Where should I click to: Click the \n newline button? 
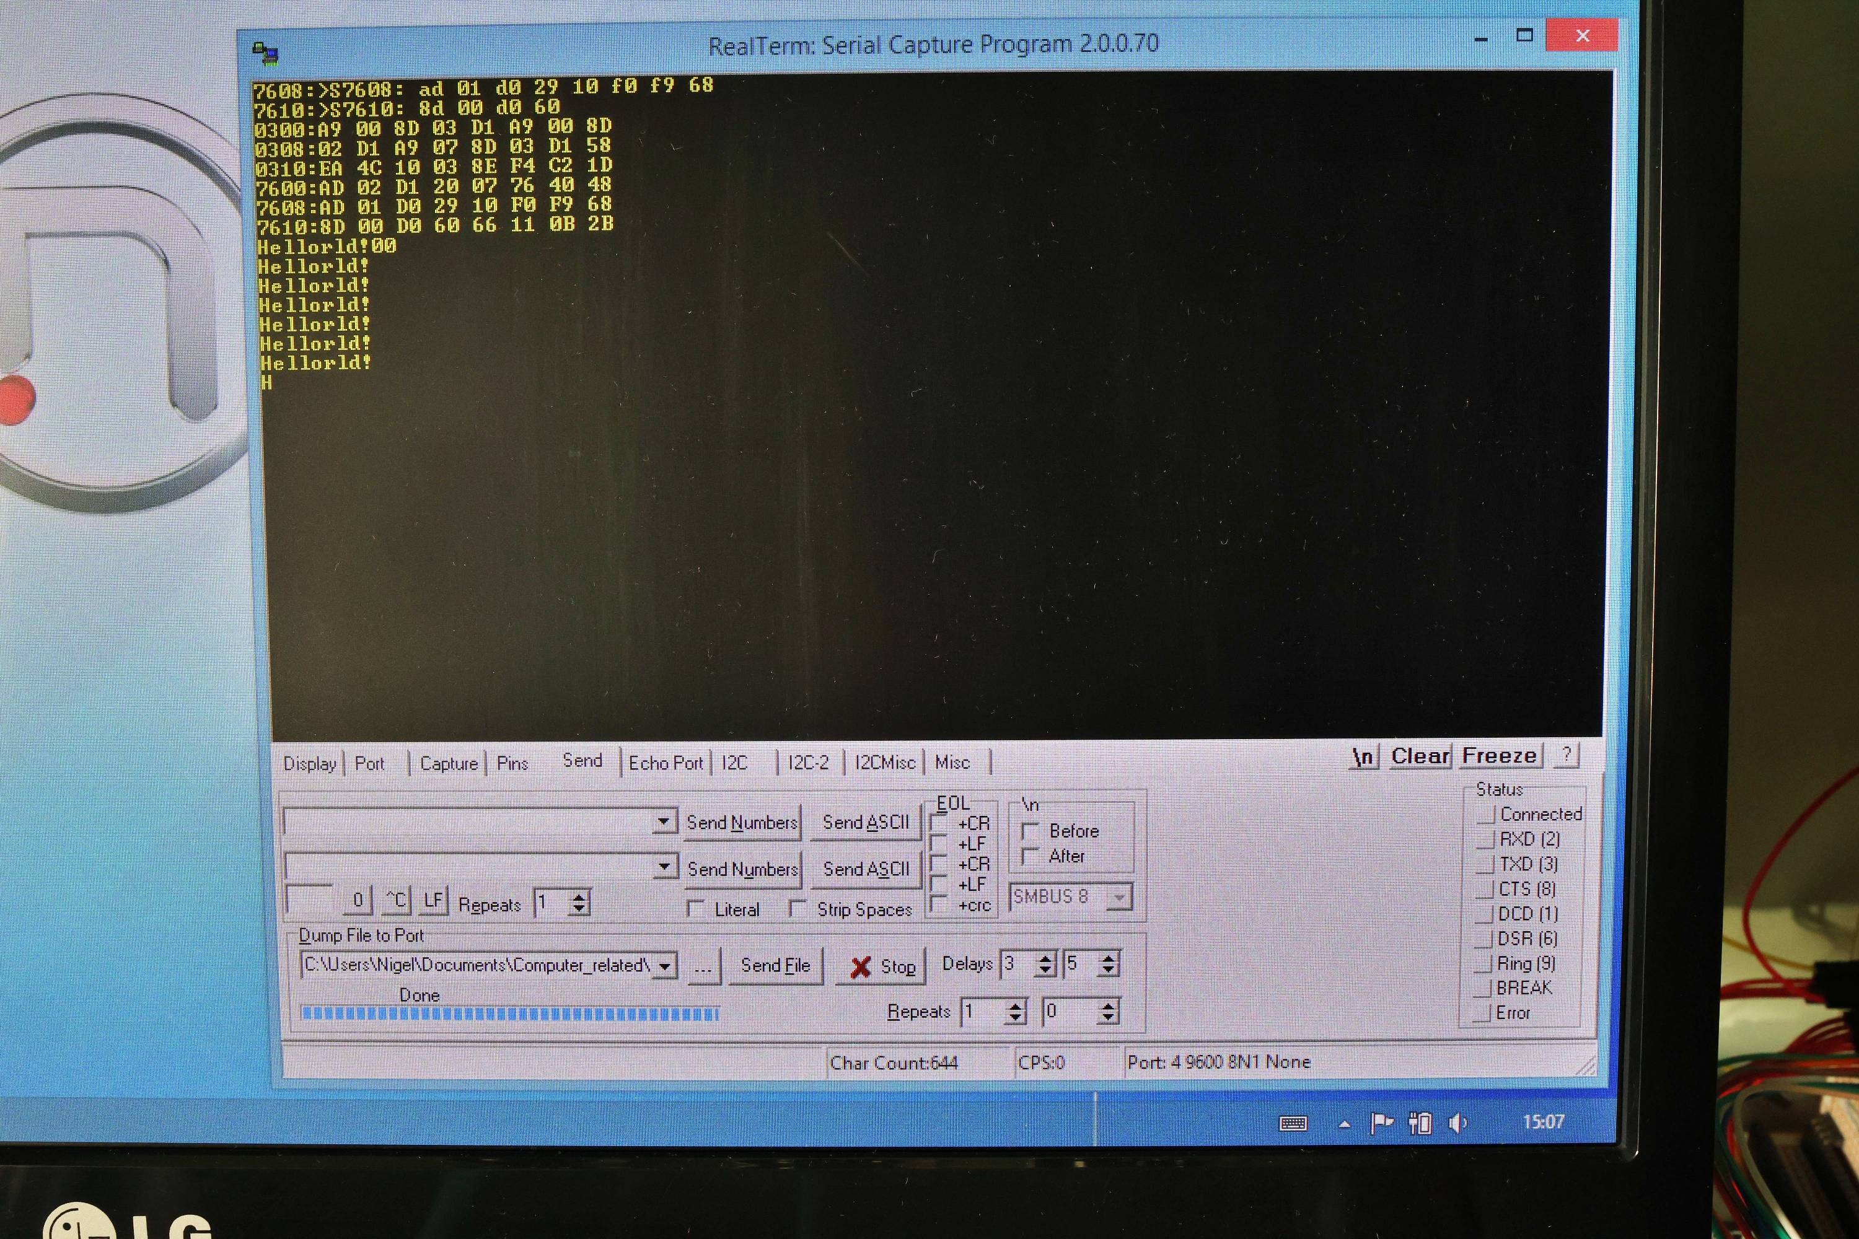(x=1363, y=757)
